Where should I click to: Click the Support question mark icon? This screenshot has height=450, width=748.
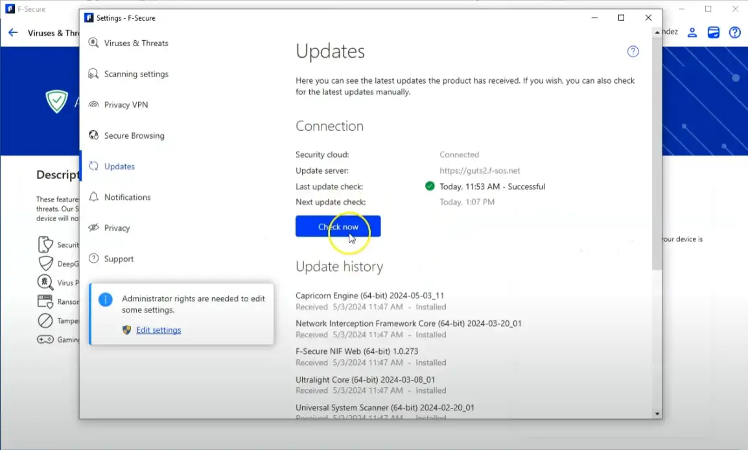coord(93,259)
